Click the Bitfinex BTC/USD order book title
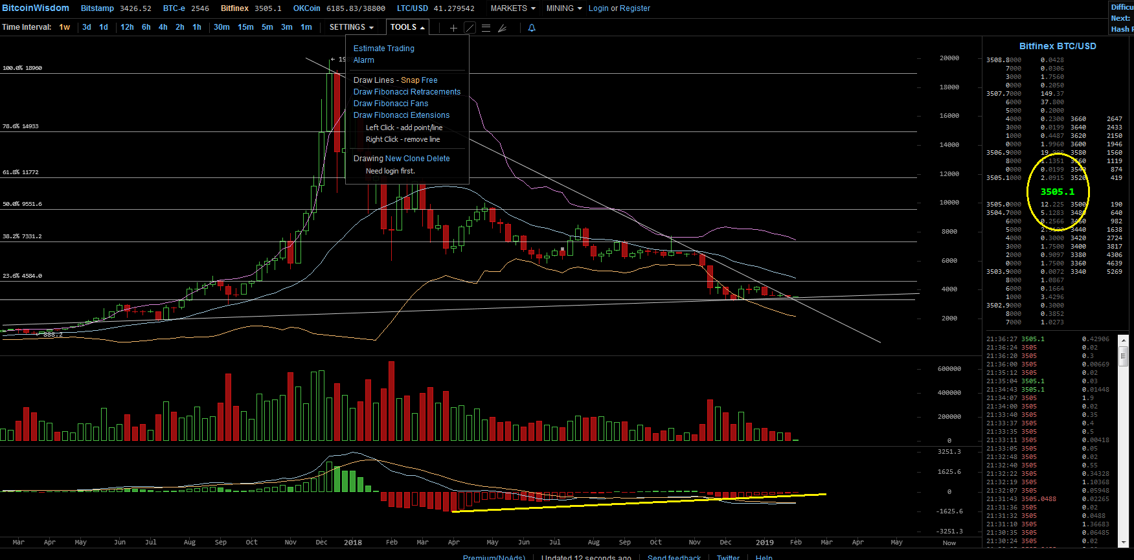 [1058, 46]
